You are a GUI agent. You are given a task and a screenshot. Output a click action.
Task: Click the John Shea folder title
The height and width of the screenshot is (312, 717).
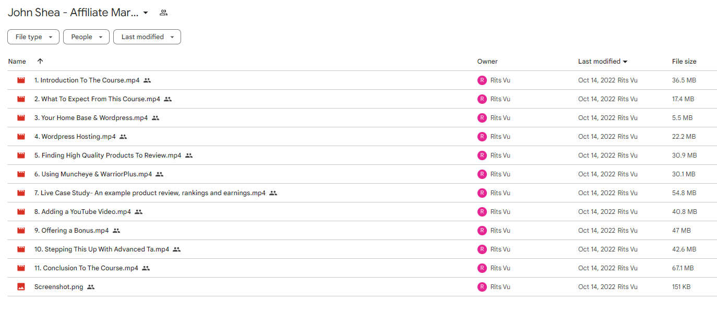point(74,13)
